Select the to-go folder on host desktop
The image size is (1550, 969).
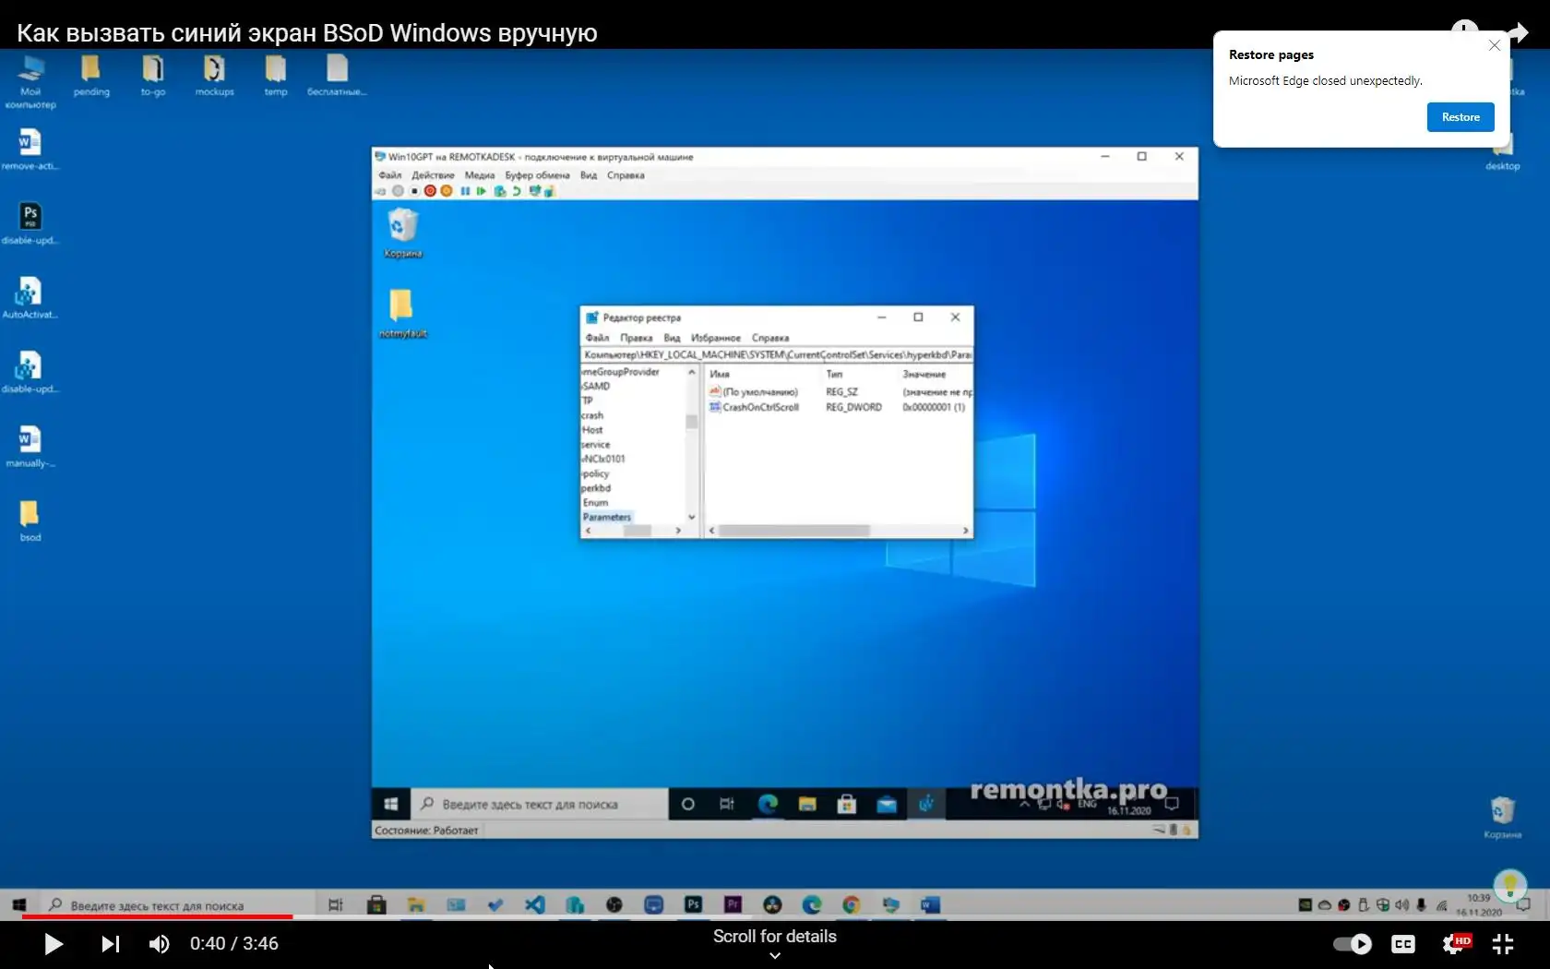(x=153, y=75)
